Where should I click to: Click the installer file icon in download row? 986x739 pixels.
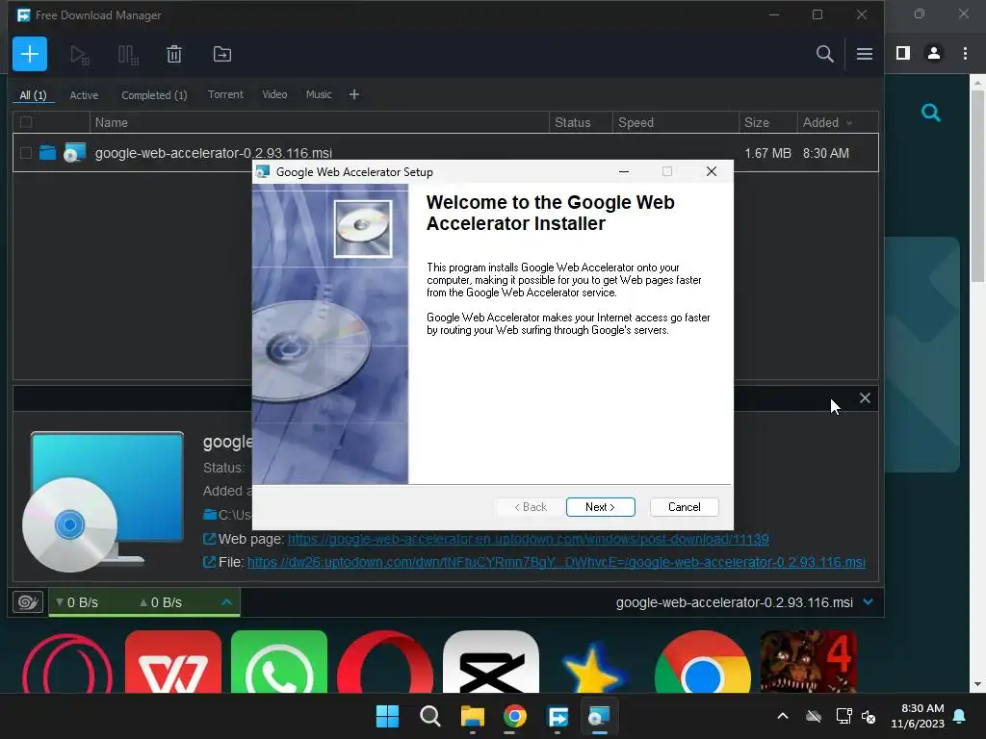click(74, 153)
